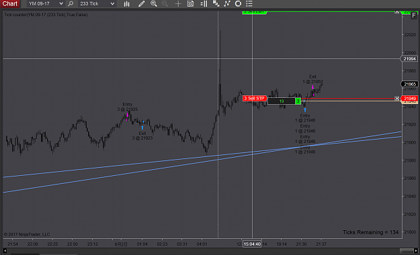Click the Tick counter indicator label
The height and width of the screenshot is (255, 420).
point(46,15)
